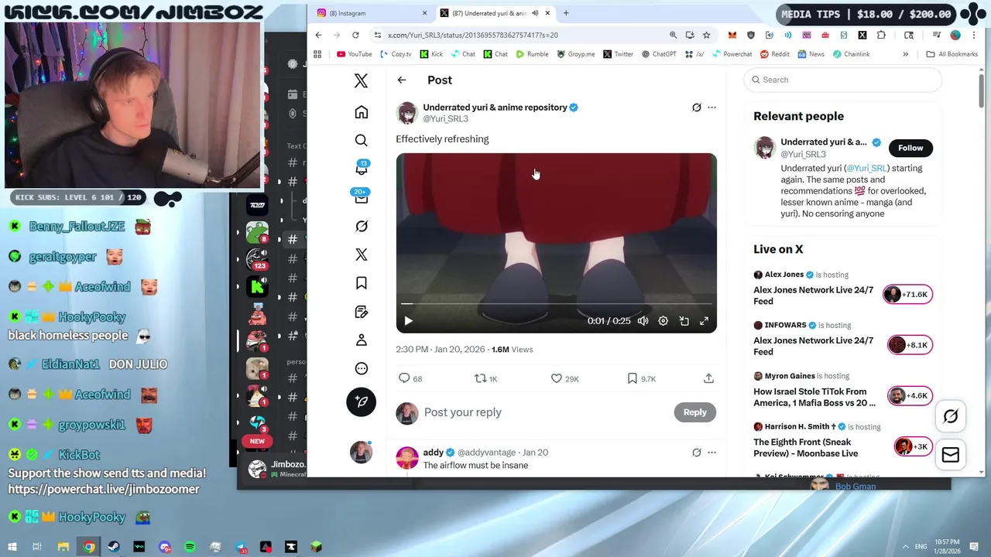The height and width of the screenshot is (557, 991).
Task: Bookmark this page with star icon
Action: [x=706, y=35]
